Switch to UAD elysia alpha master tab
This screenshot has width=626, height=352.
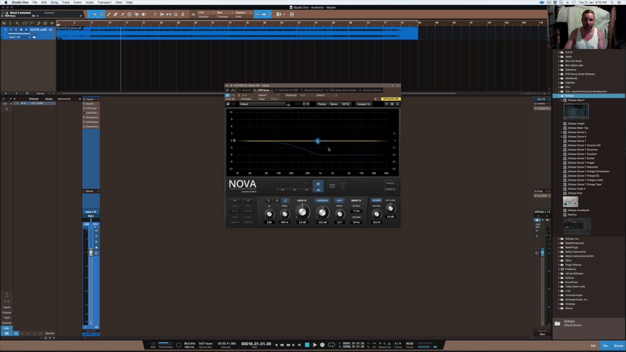point(341,90)
